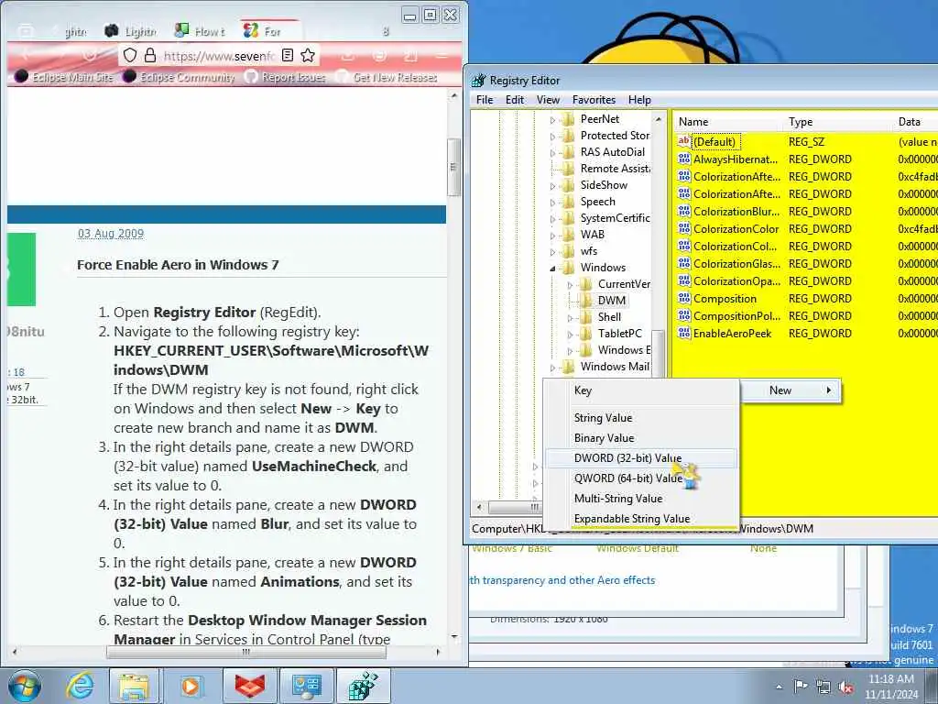
Task: Select the wfs folder icon
Action: coord(568,251)
